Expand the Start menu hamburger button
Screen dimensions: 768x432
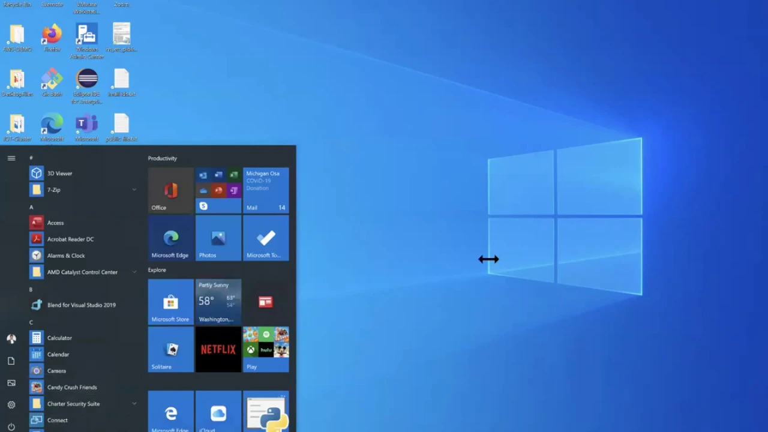[11, 158]
